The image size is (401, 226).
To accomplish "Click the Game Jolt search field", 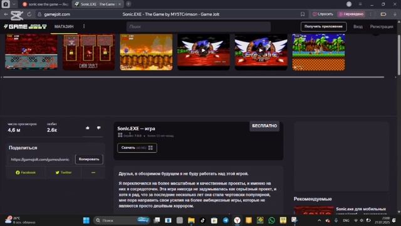I will [199, 26].
